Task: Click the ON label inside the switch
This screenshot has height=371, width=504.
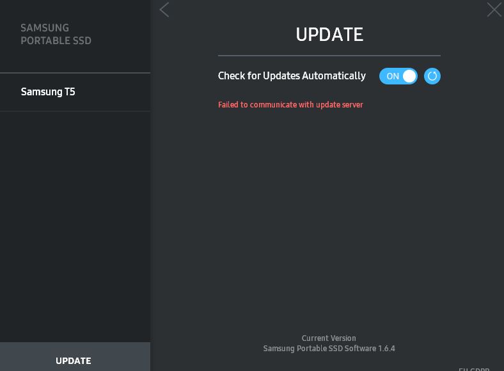Action: pos(392,76)
